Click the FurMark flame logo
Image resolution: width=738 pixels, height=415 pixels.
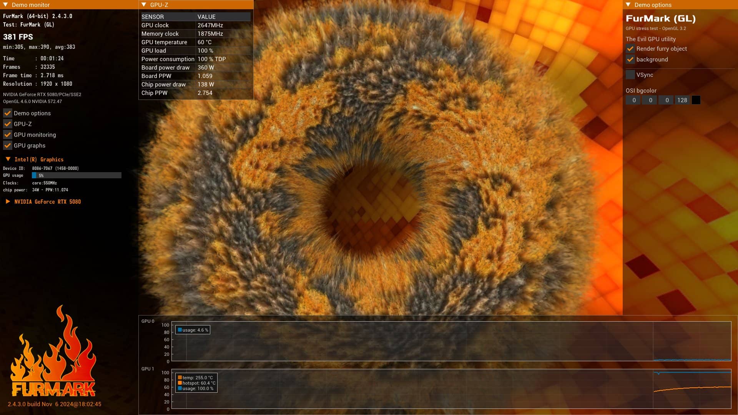pos(53,350)
